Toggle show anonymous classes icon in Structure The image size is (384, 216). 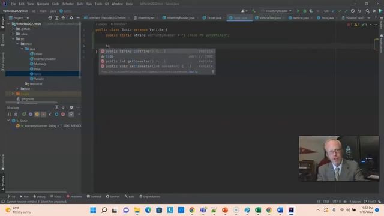[50, 114]
